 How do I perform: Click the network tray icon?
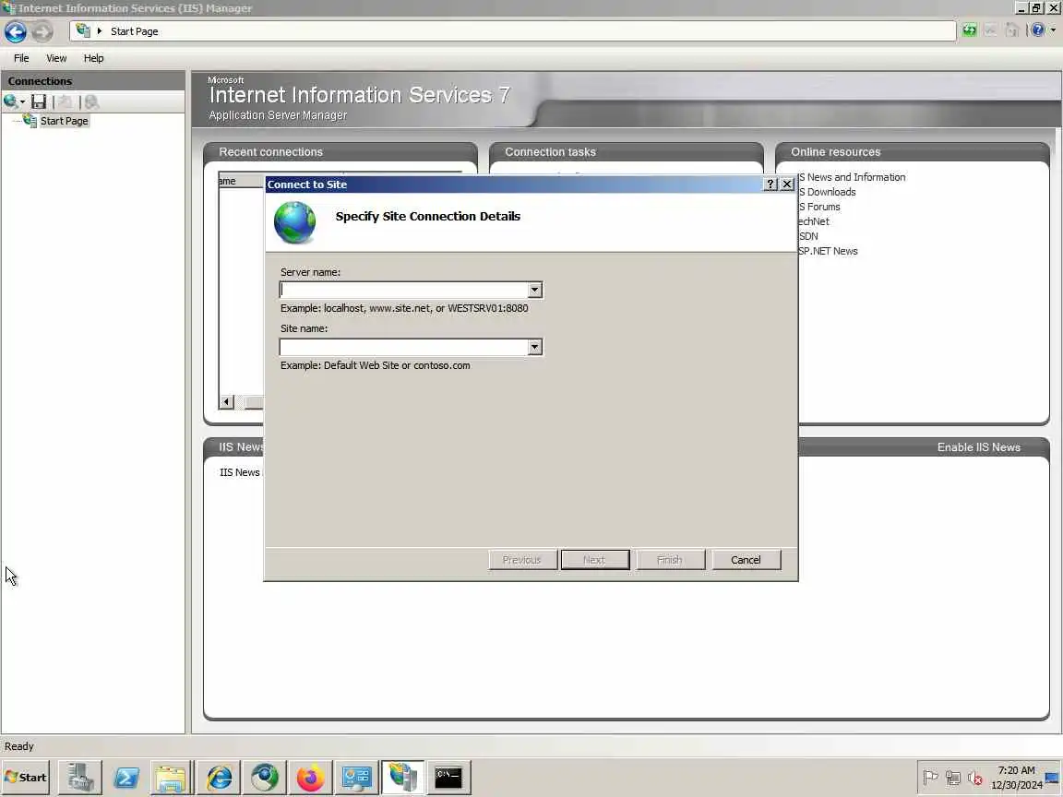coord(953,778)
